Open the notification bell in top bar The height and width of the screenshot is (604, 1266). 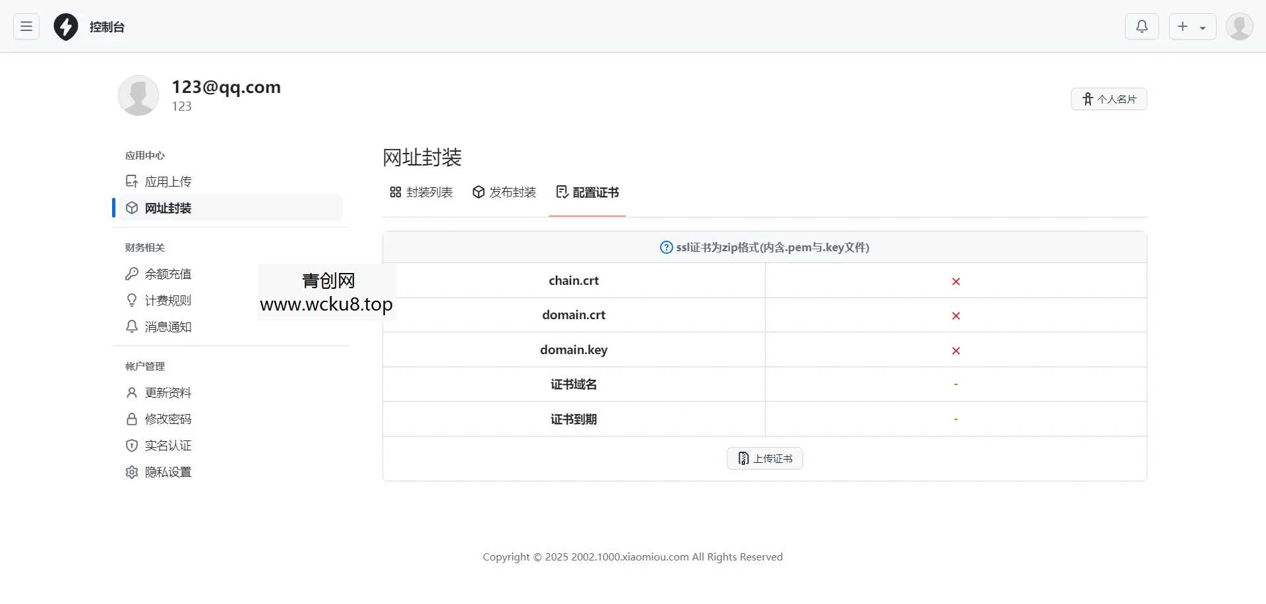click(1142, 26)
